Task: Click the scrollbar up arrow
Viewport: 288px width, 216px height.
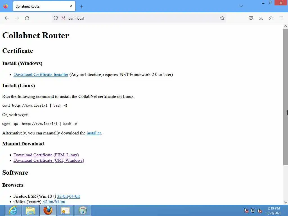Action: tap(285, 26)
